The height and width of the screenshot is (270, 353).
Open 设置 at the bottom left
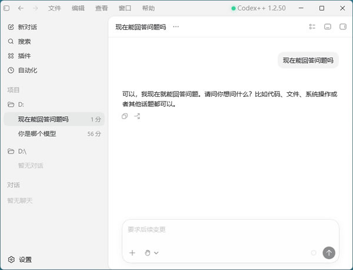[20, 259]
